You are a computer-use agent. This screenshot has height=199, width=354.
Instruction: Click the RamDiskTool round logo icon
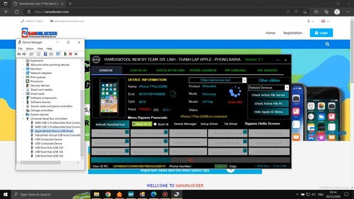96,60
